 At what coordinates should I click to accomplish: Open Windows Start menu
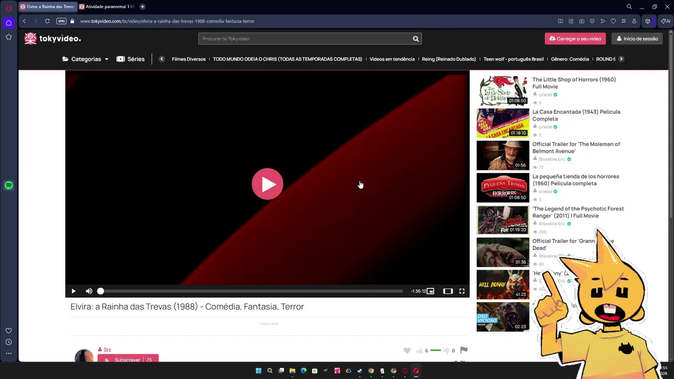[259, 371]
